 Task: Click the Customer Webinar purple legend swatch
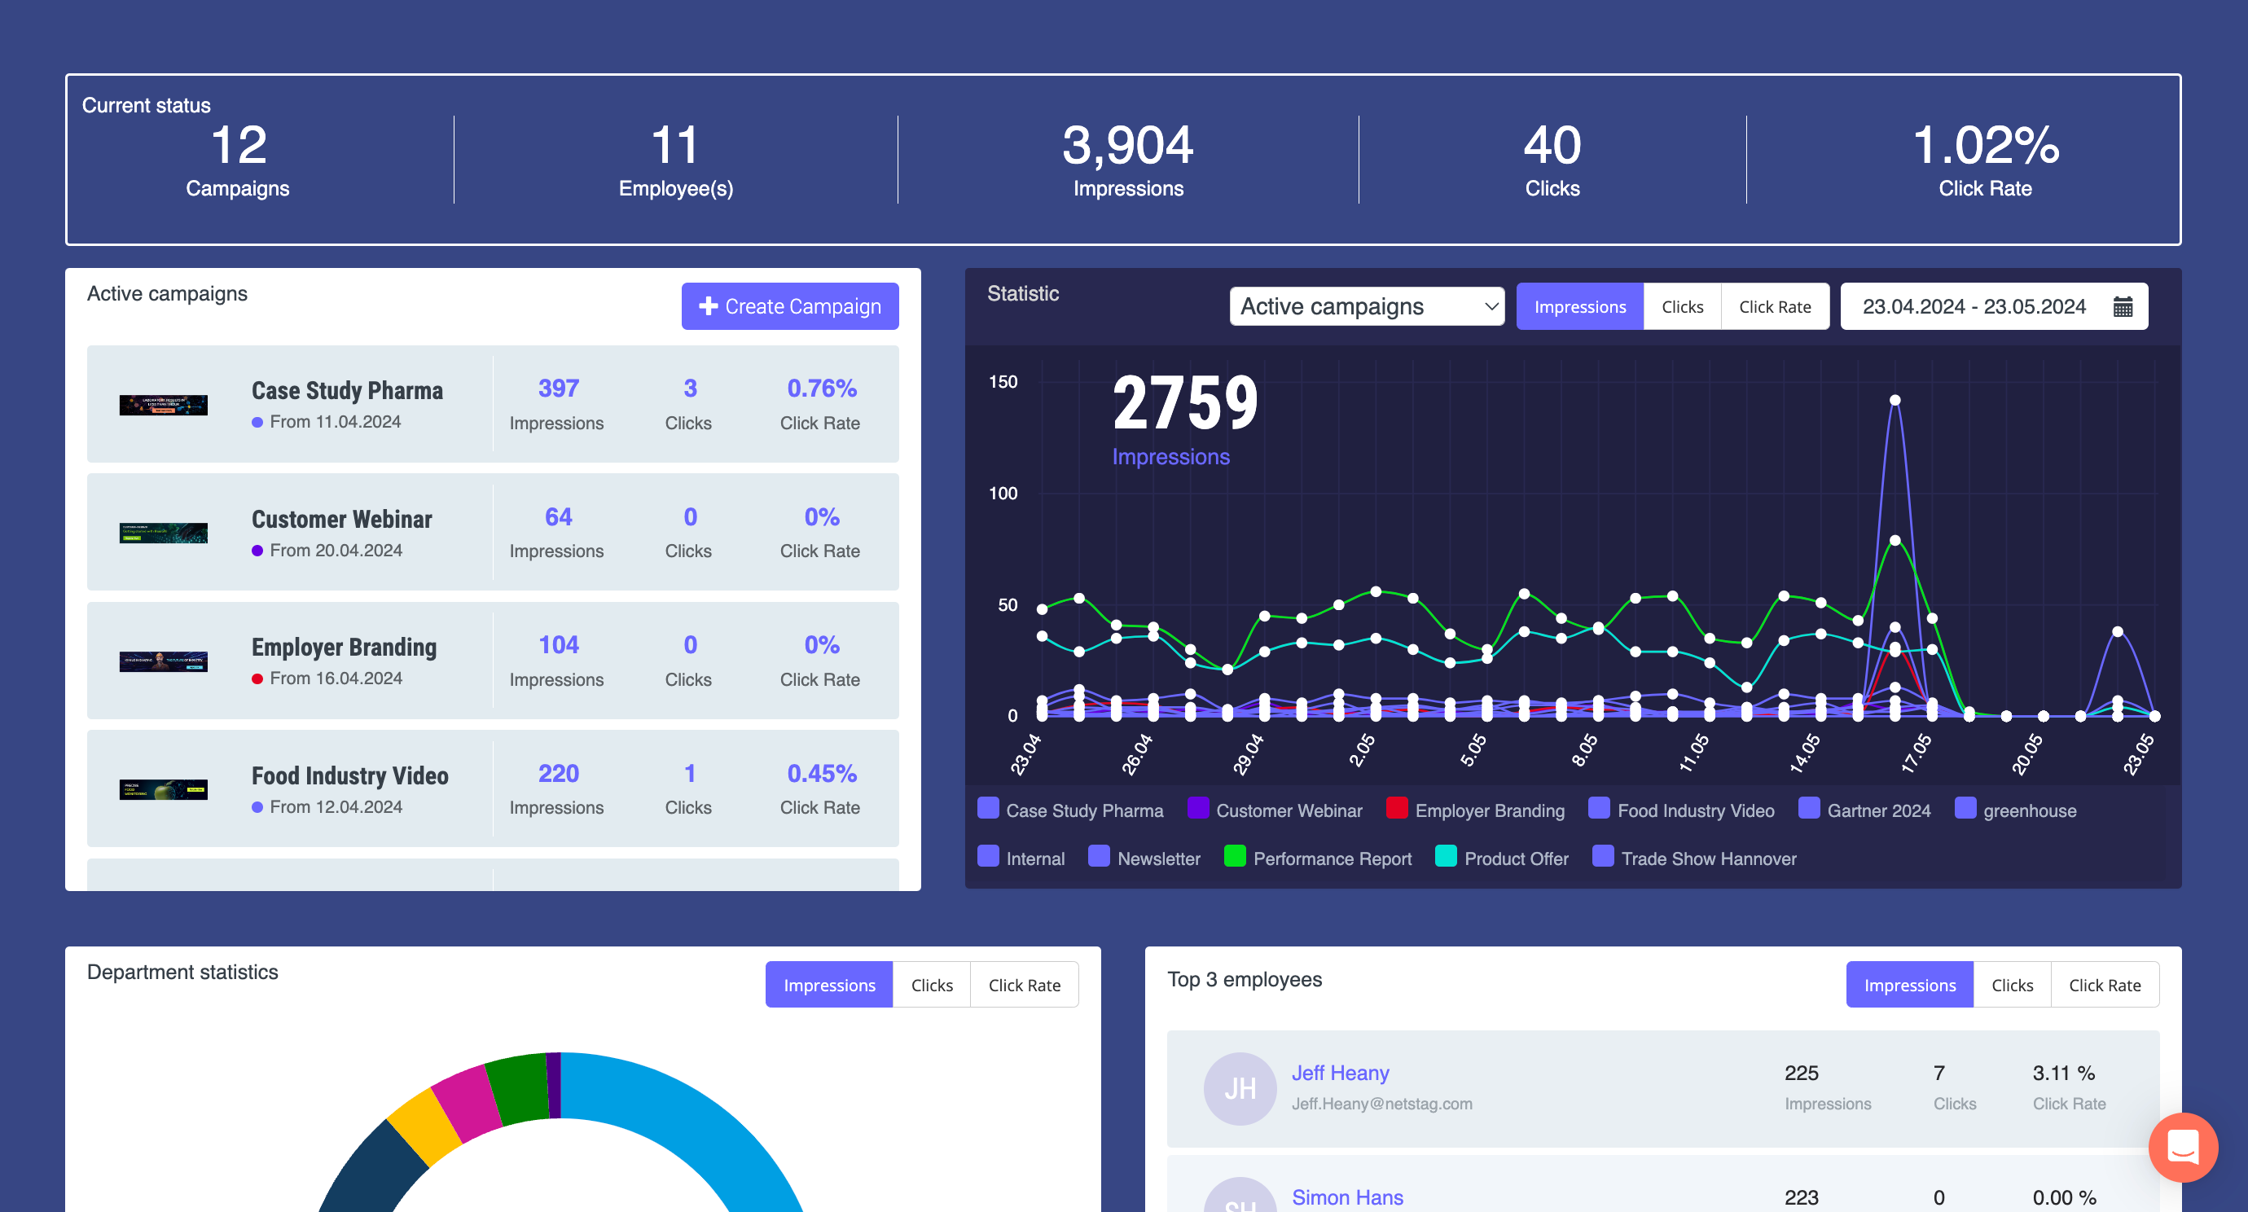1197,808
